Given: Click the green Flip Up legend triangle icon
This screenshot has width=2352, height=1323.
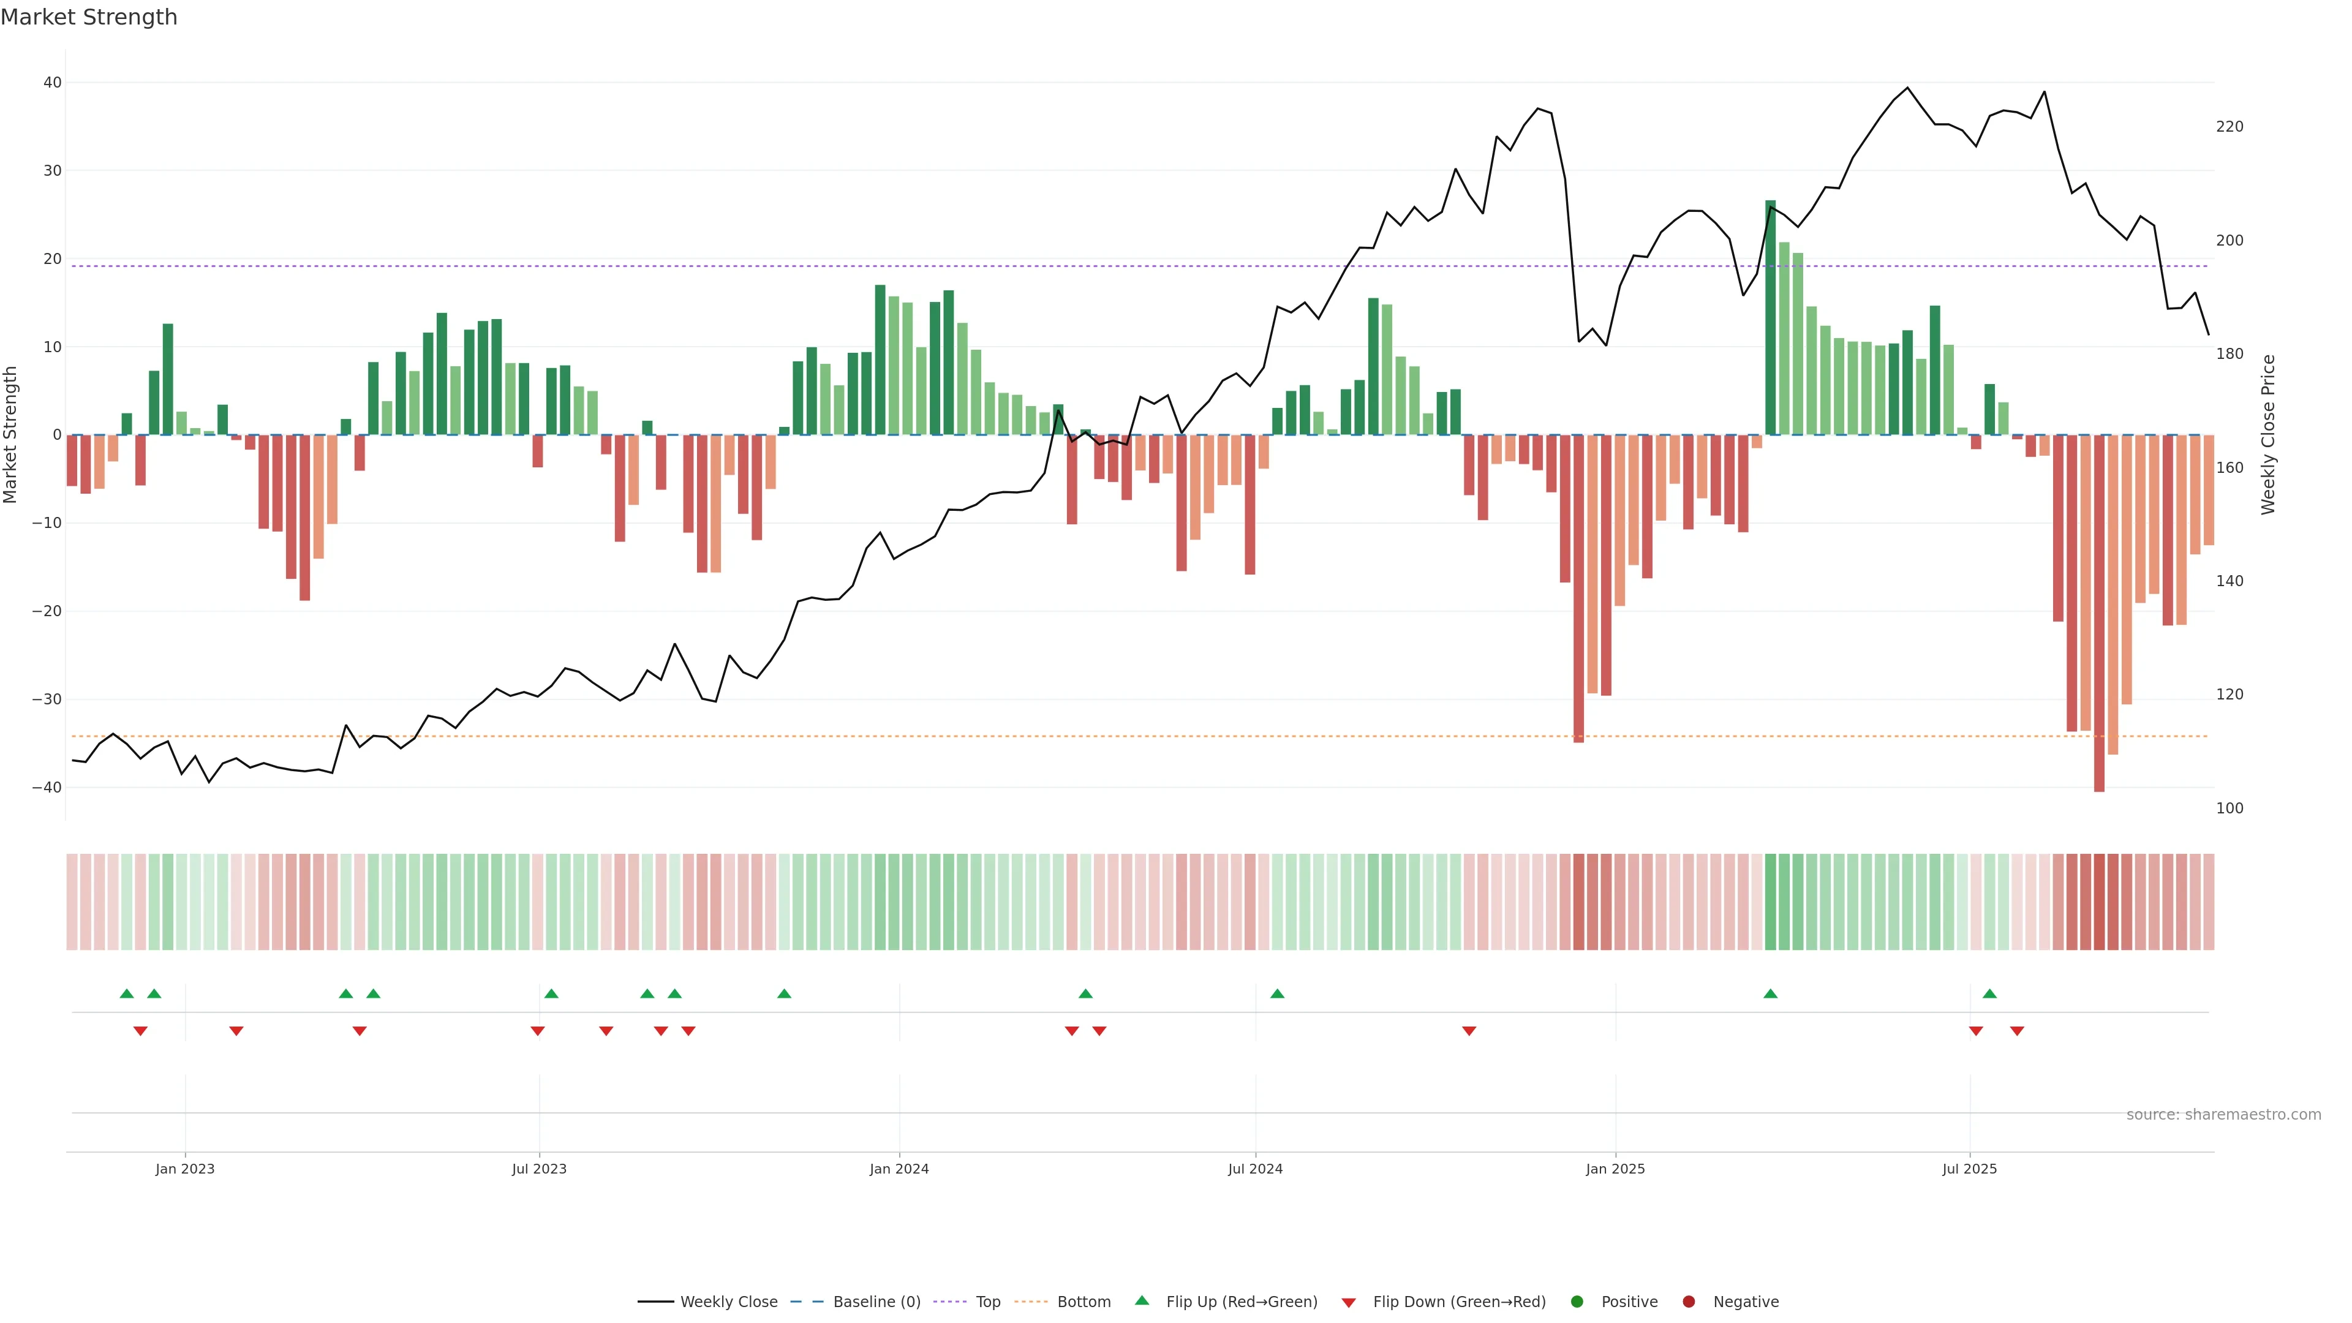Looking at the screenshot, I should tap(1141, 1301).
